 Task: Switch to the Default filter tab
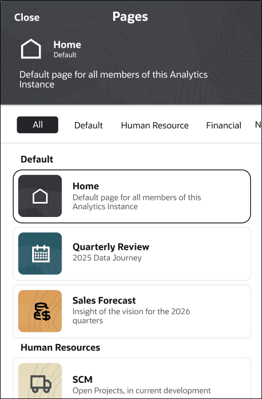pyautogui.click(x=88, y=125)
